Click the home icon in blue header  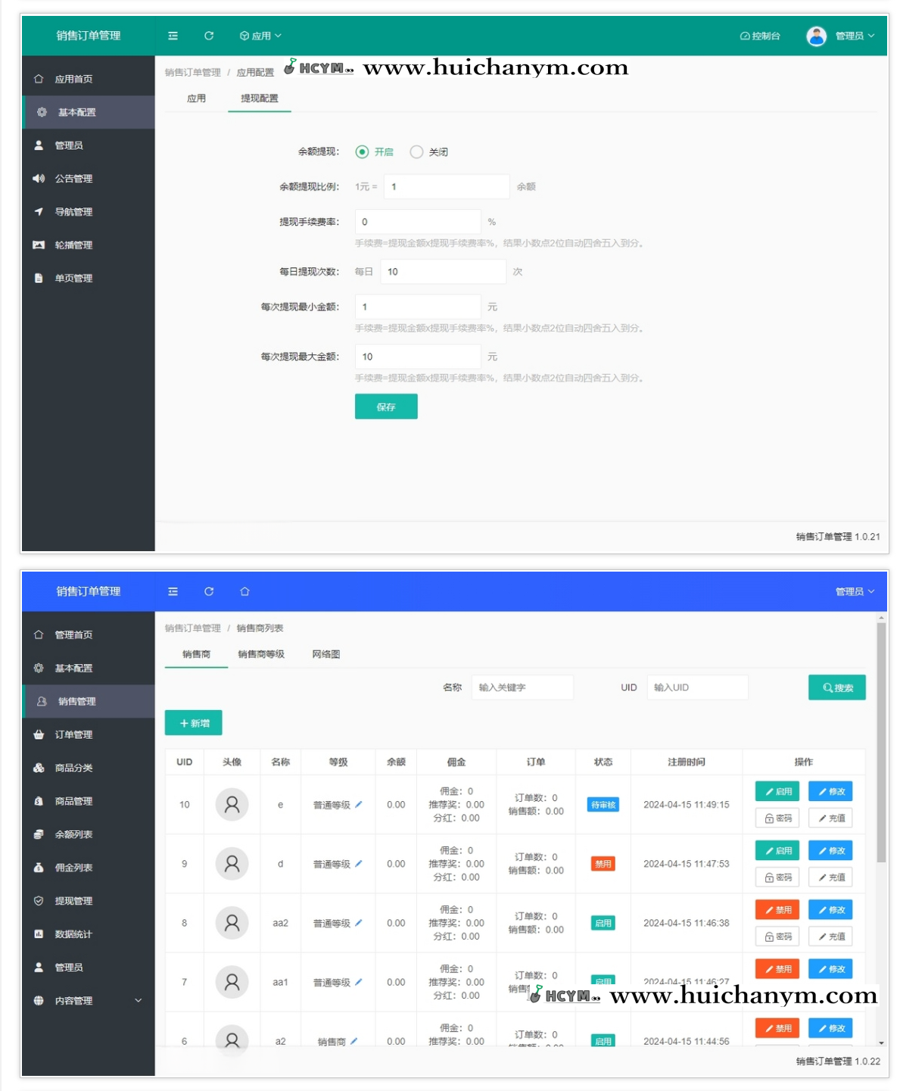244,591
